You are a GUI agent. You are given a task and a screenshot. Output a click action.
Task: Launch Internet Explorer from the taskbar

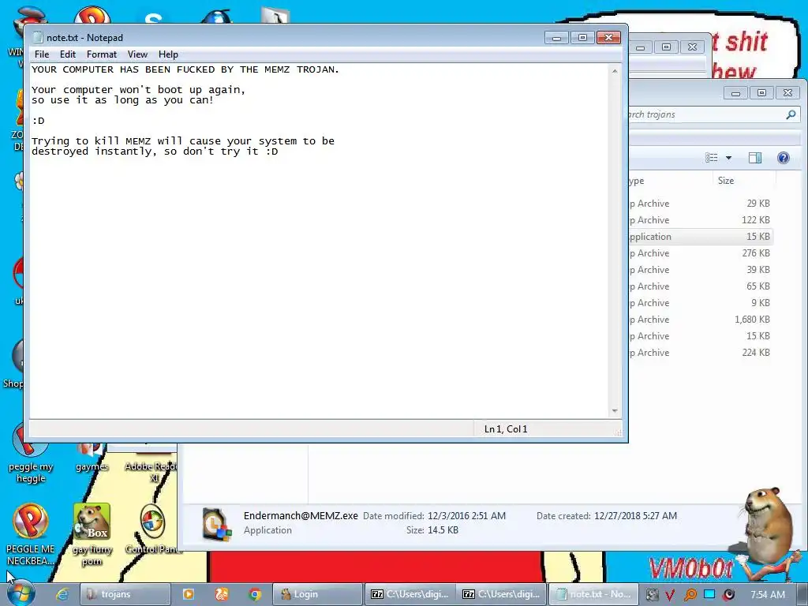(x=62, y=594)
